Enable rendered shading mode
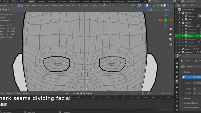The width and height of the screenshot is (201, 113). 168,5
